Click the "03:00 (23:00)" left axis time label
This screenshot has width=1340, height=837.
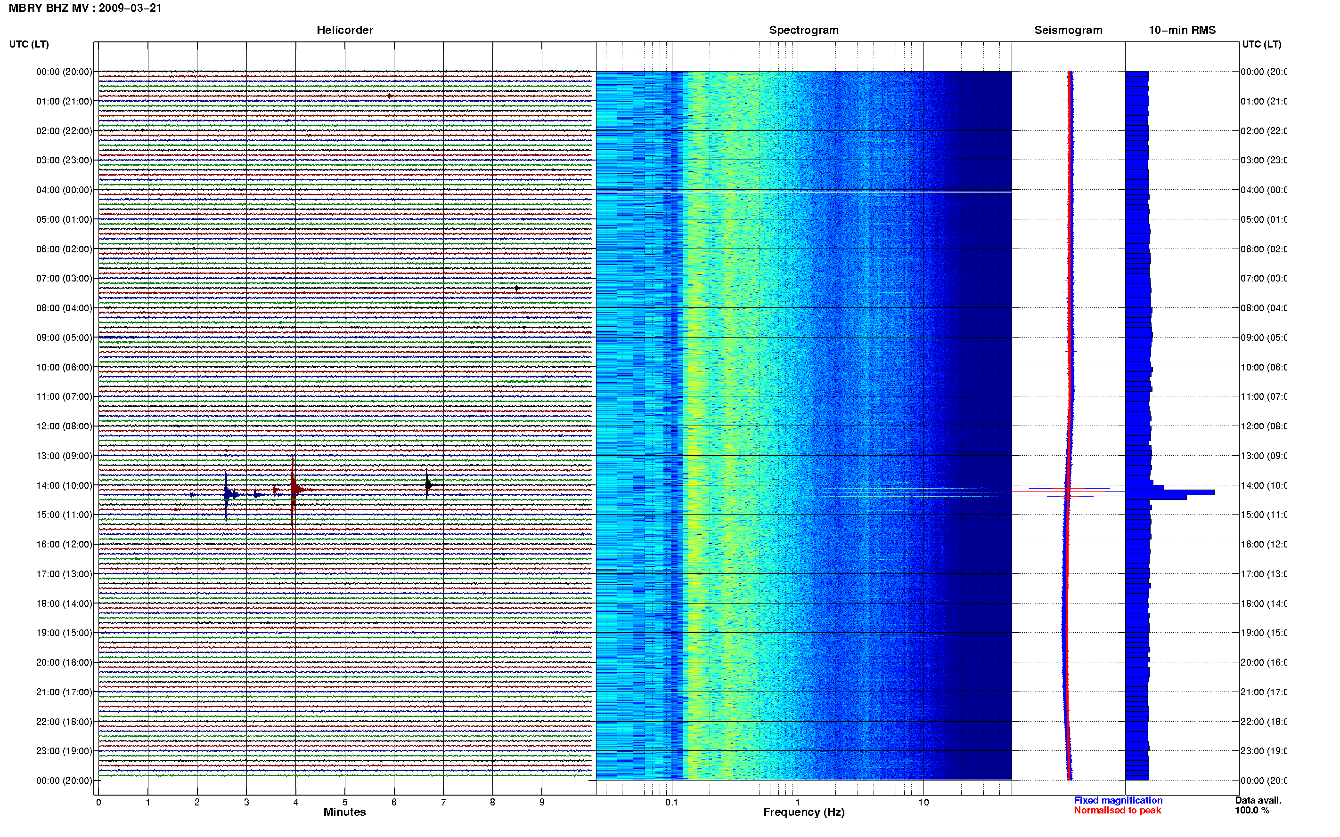click(64, 160)
